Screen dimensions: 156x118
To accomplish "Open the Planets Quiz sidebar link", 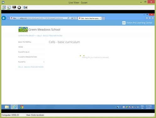I will [x=24, y=52].
